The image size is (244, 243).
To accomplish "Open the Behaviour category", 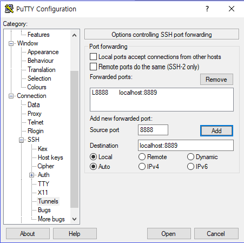I will tap(41, 61).
